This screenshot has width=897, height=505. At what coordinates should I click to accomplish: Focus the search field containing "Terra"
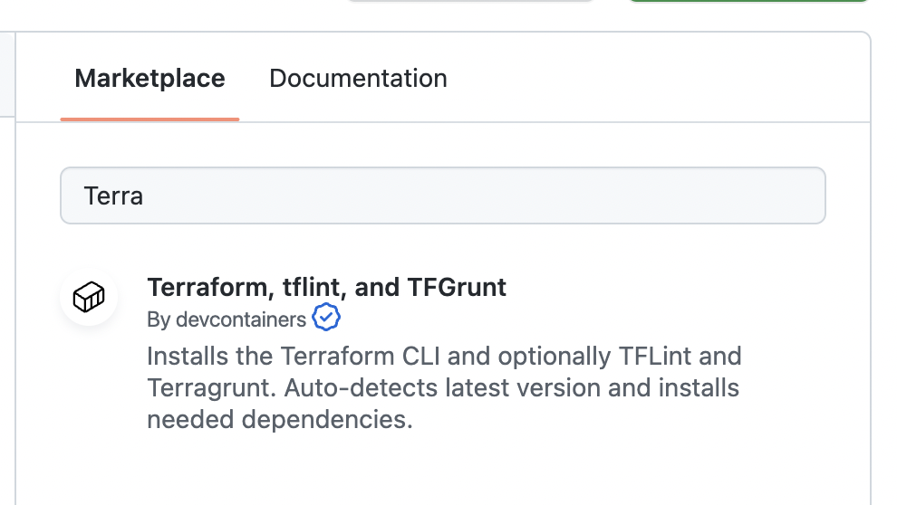442,195
